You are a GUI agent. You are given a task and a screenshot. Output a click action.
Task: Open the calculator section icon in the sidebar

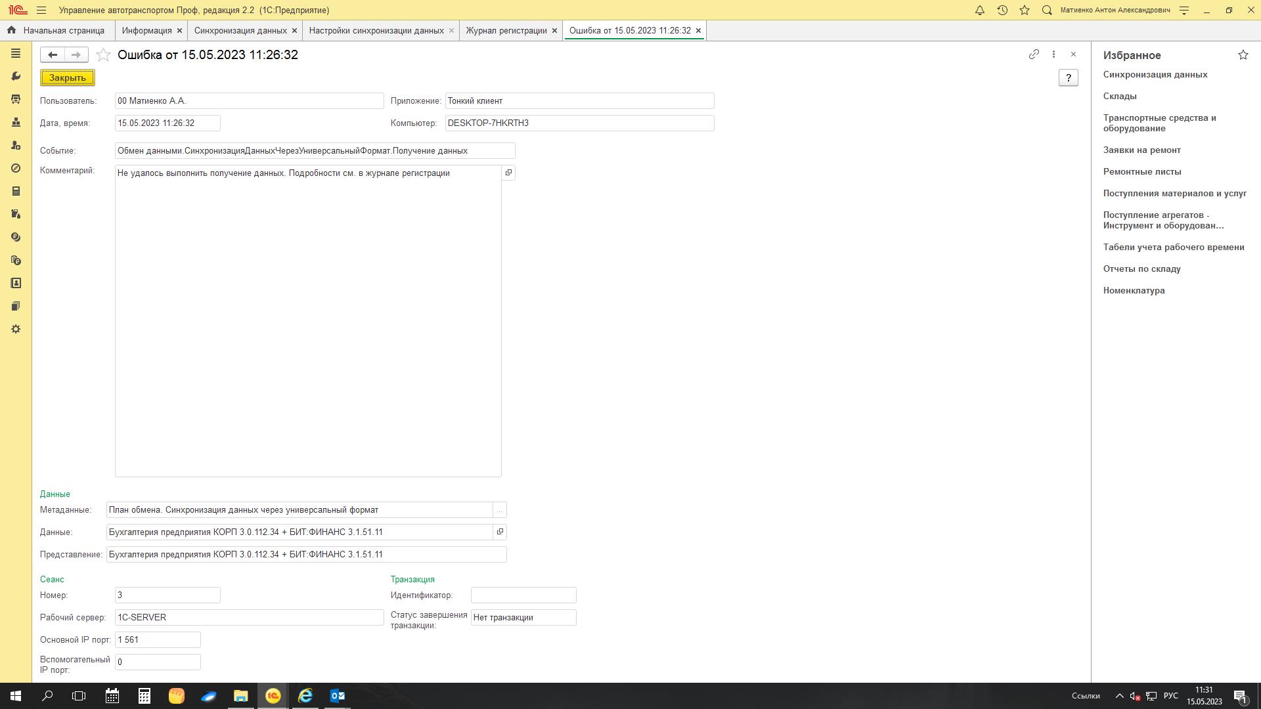(x=16, y=192)
